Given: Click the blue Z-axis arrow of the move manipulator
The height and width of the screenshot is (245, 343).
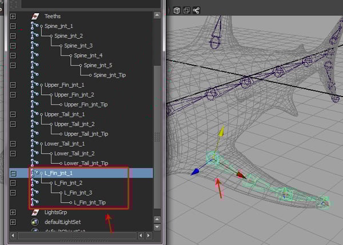Looking at the screenshot, I should [196, 170].
